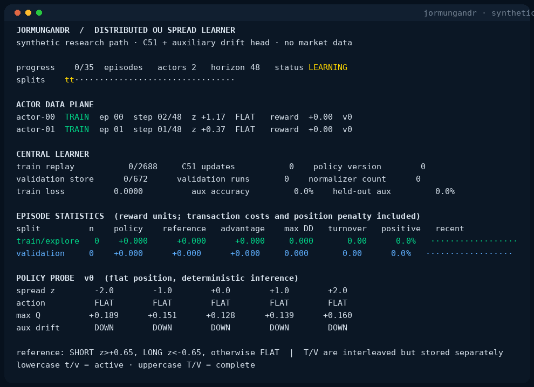Image resolution: width=534 pixels, height=387 pixels.
Task: Click the yellow minimize window button
Action: pos(28,12)
